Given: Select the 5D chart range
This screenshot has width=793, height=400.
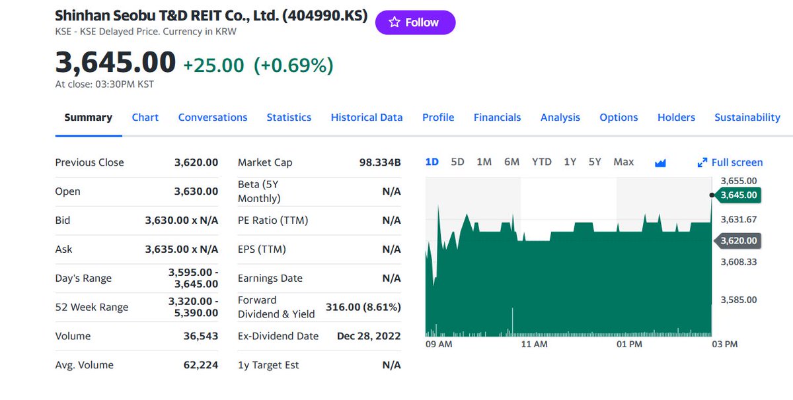Looking at the screenshot, I should 457,162.
